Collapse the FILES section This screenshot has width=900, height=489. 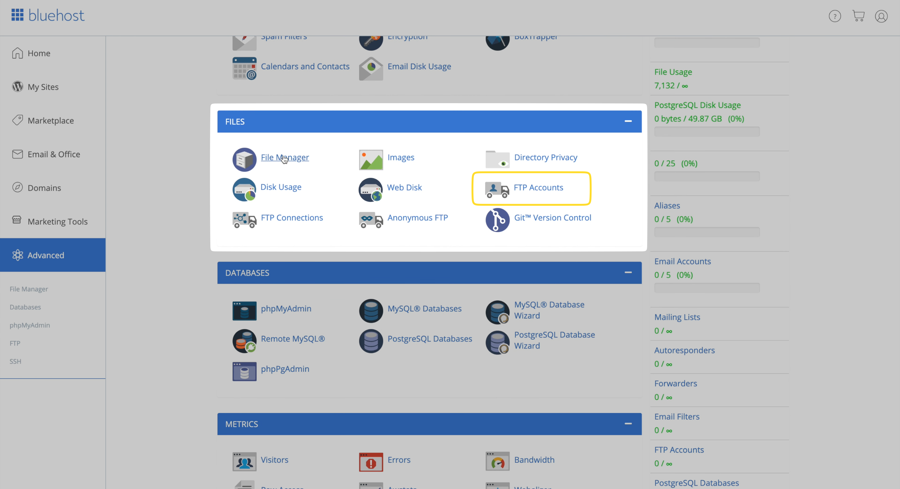tap(628, 121)
